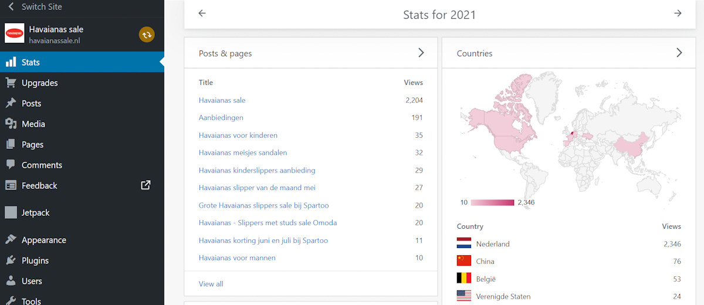The image size is (704, 305).
Task: Click the Jetpack icon in sidebar
Action: click(11, 212)
